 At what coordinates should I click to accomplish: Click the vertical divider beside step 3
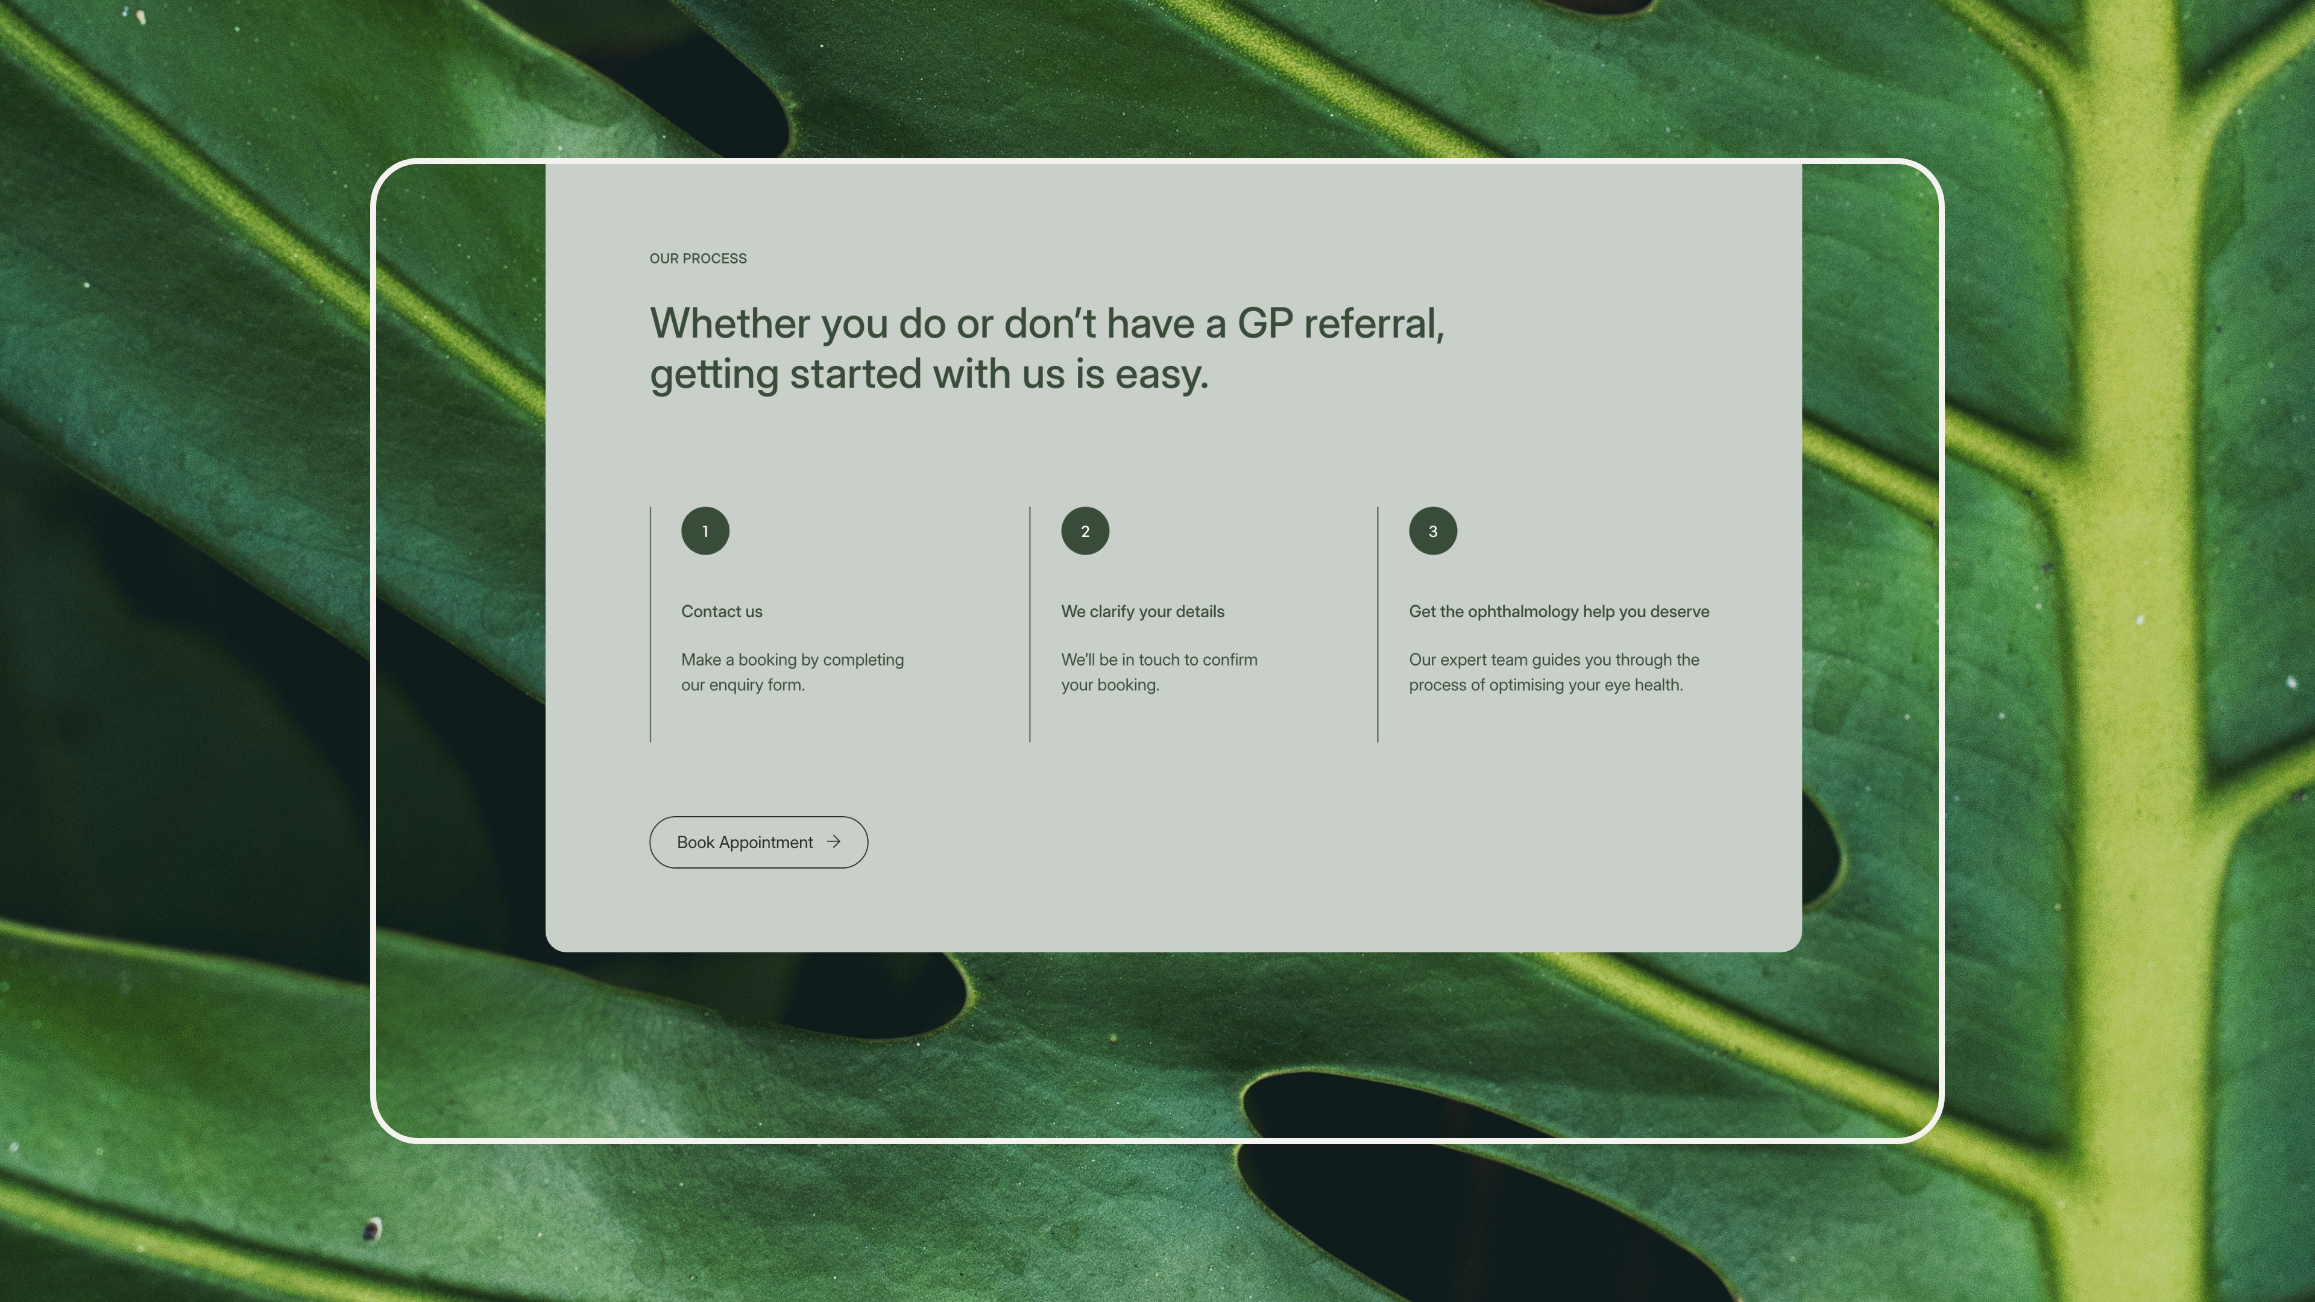1378,624
